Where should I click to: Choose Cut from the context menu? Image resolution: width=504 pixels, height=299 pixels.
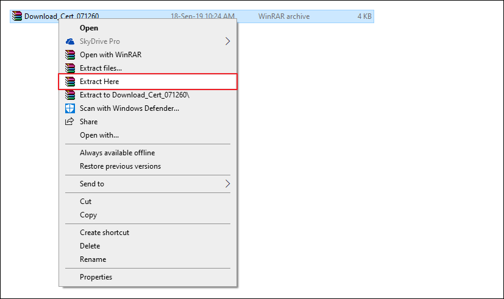click(148, 202)
